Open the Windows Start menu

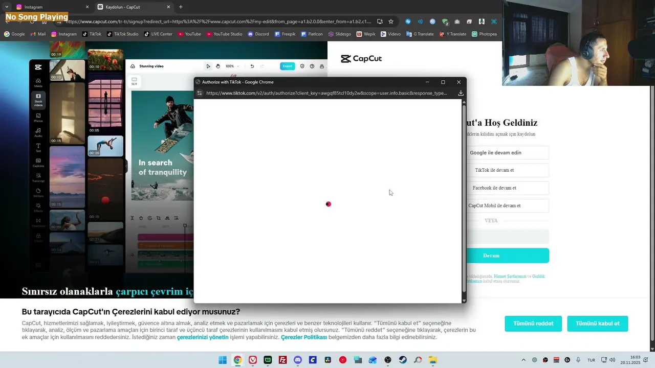(223, 360)
